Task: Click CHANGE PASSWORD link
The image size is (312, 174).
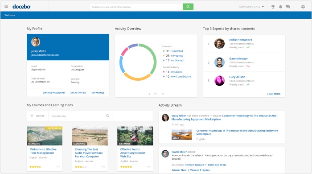Action: click(54, 93)
